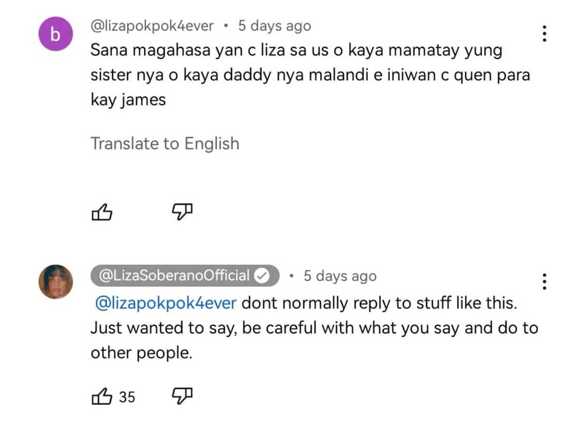Click Translate to English

point(165,143)
